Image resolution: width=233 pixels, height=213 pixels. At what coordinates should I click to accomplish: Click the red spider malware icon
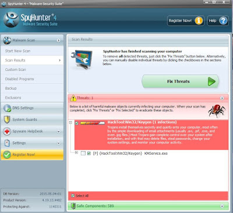217,111
